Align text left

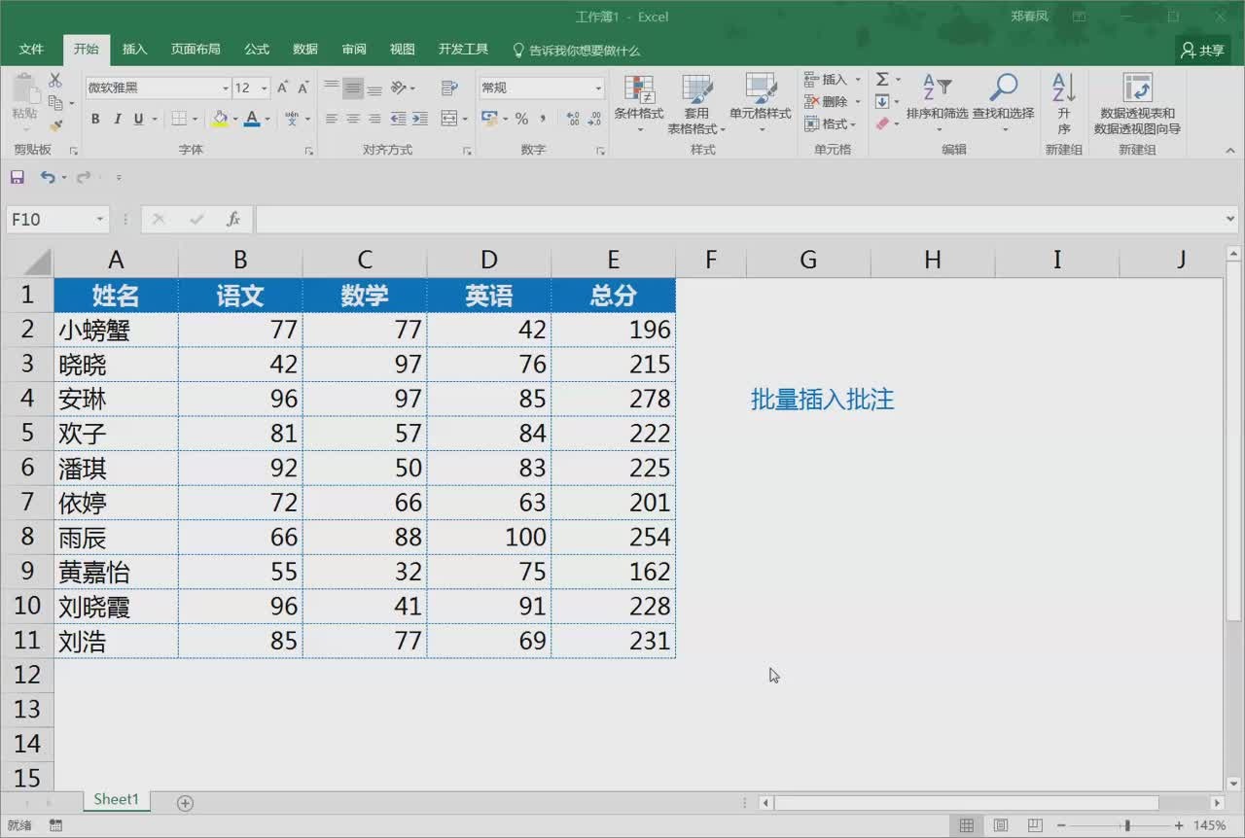click(332, 119)
